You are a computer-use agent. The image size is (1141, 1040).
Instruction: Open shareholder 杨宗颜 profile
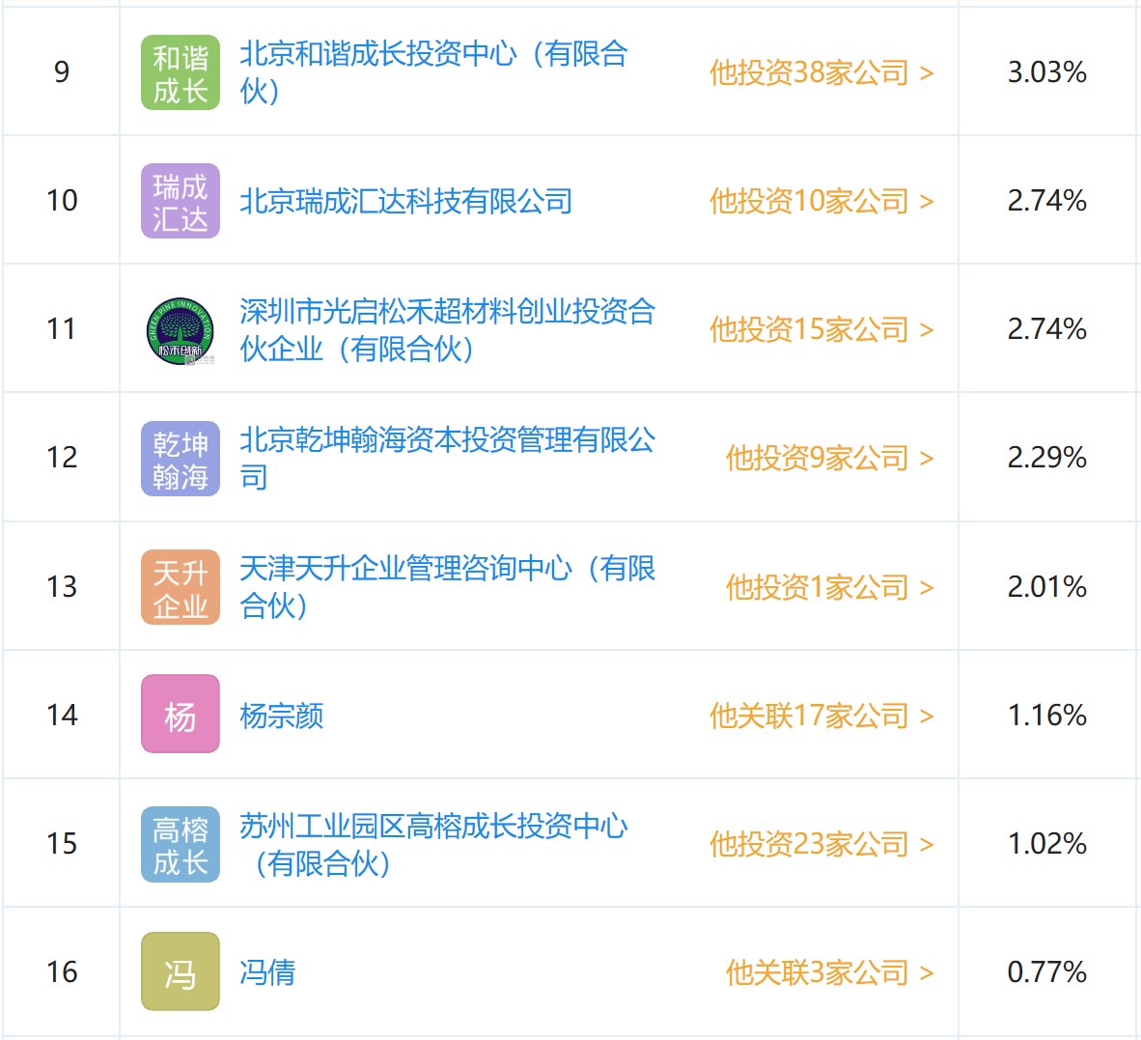[281, 716]
